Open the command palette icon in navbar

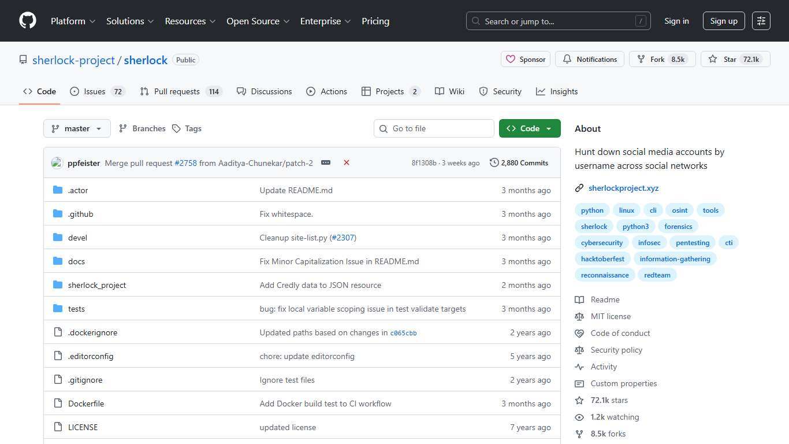point(761,21)
